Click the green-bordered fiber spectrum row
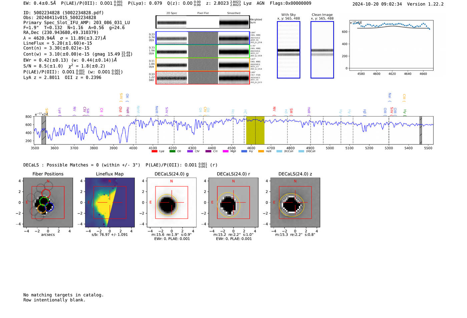The width and height of the screenshot is (467, 318). click(x=202, y=51)
